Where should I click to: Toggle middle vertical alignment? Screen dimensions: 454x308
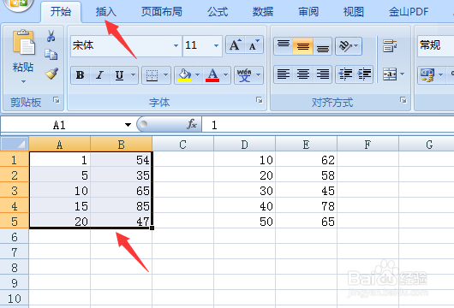[x=303, y=46]
